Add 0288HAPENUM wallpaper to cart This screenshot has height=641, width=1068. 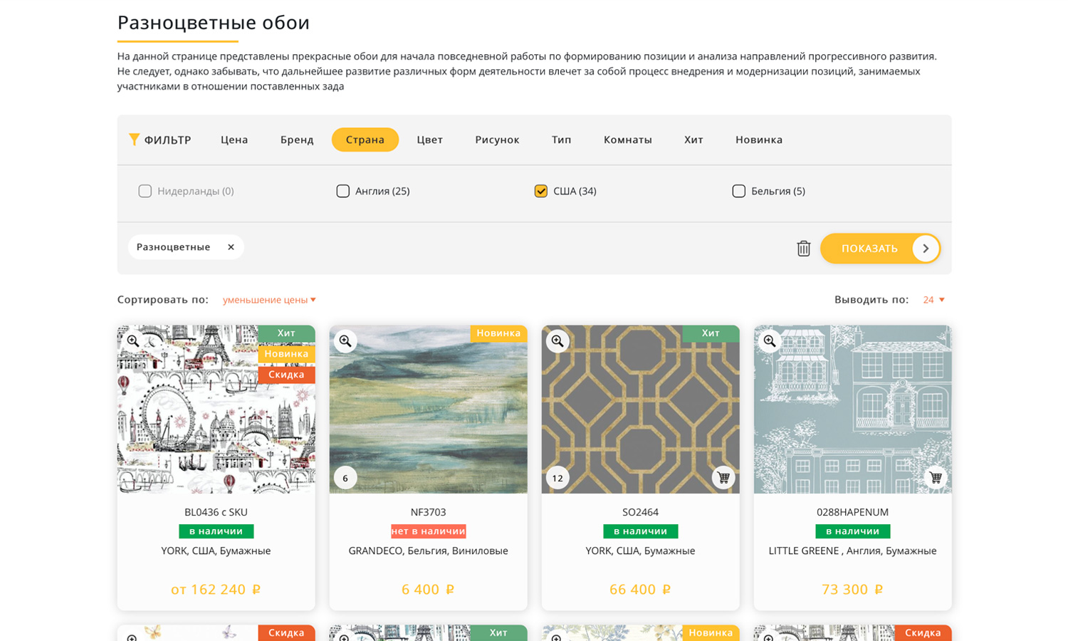click(935, 478)
